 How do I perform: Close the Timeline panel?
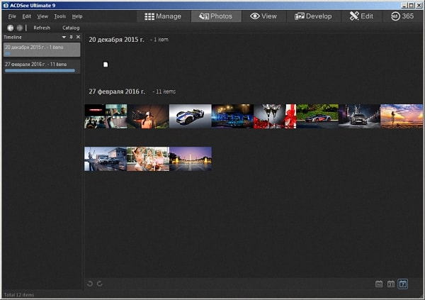coord(78,37)
